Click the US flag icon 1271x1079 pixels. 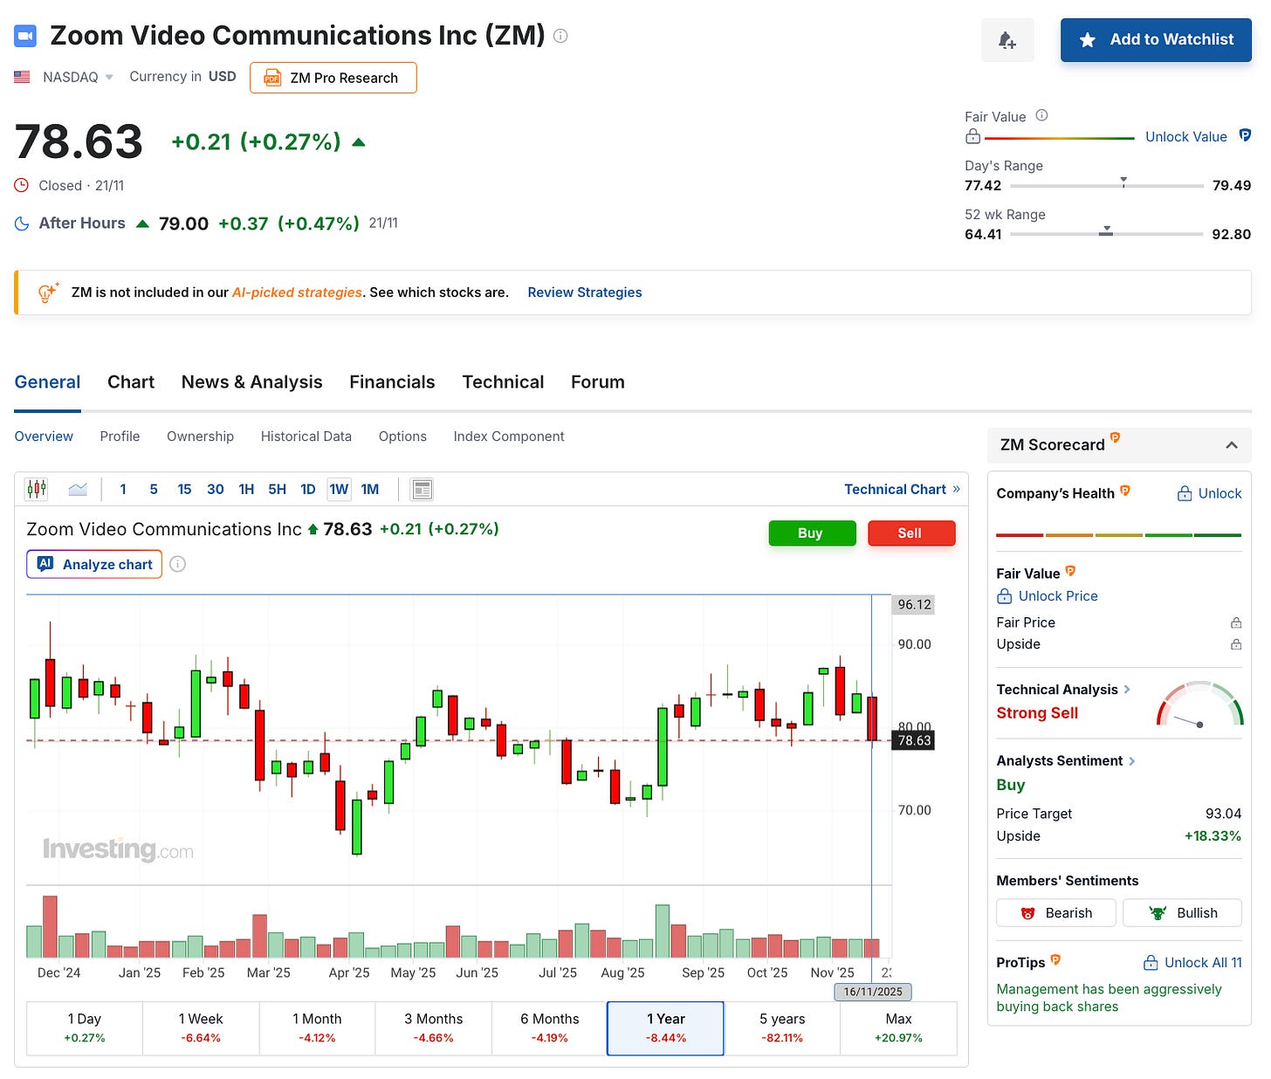(x=23, y=77)
